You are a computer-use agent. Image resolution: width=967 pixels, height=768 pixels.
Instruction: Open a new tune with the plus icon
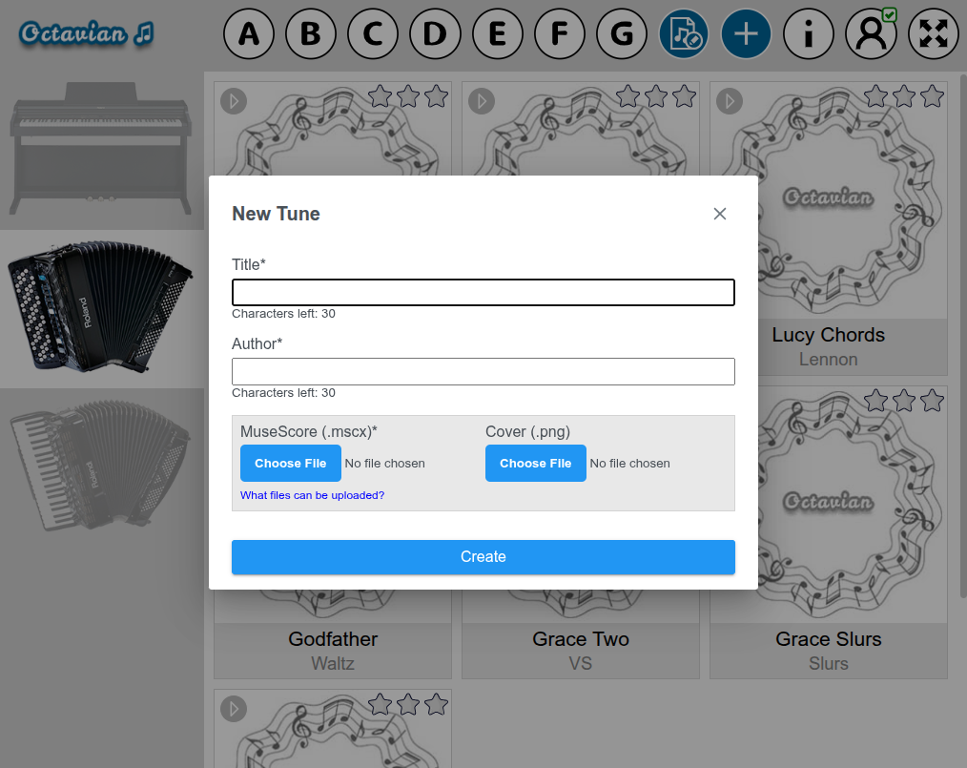746,33
